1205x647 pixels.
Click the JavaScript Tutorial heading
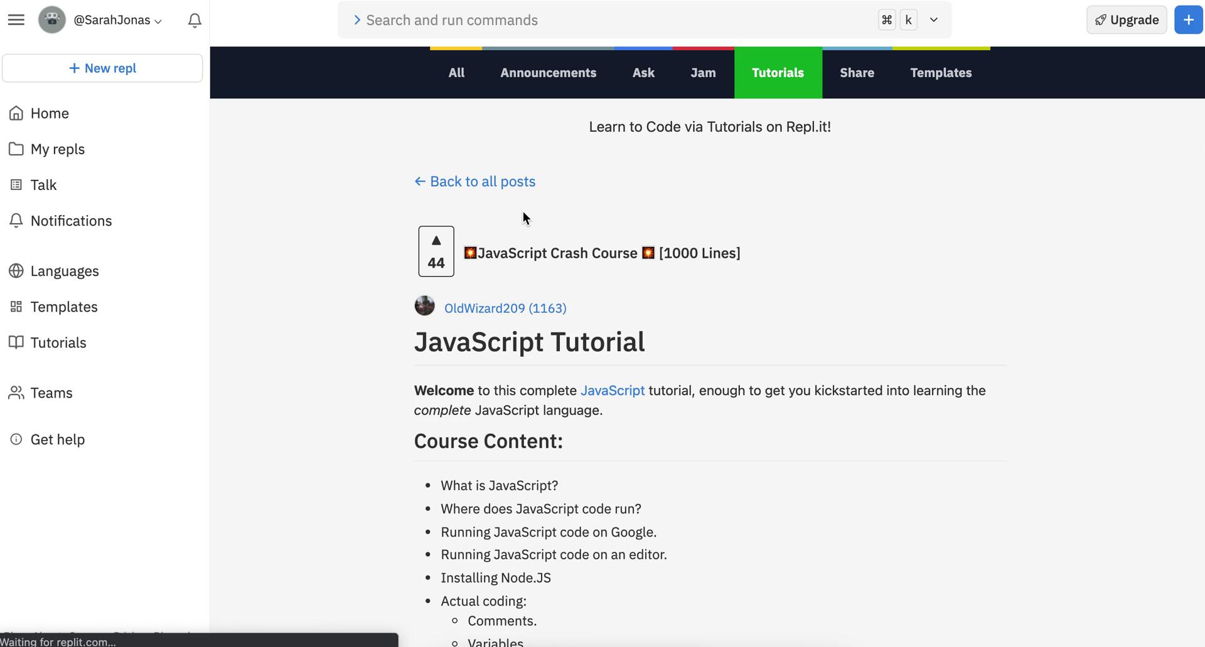tap(530, 342)
